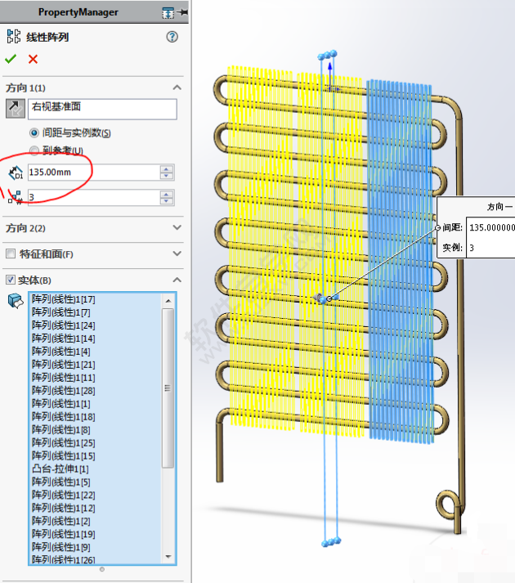Decrease spacing with the down spinner arrow
The image size is (515, 583).
click(167, 177)
